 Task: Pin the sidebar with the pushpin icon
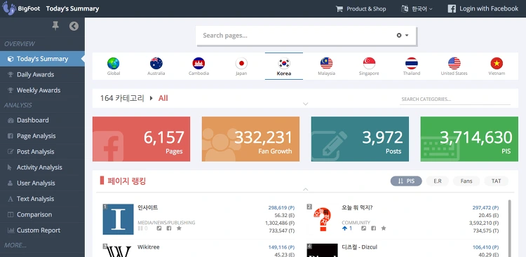click(x=55, y=25)
